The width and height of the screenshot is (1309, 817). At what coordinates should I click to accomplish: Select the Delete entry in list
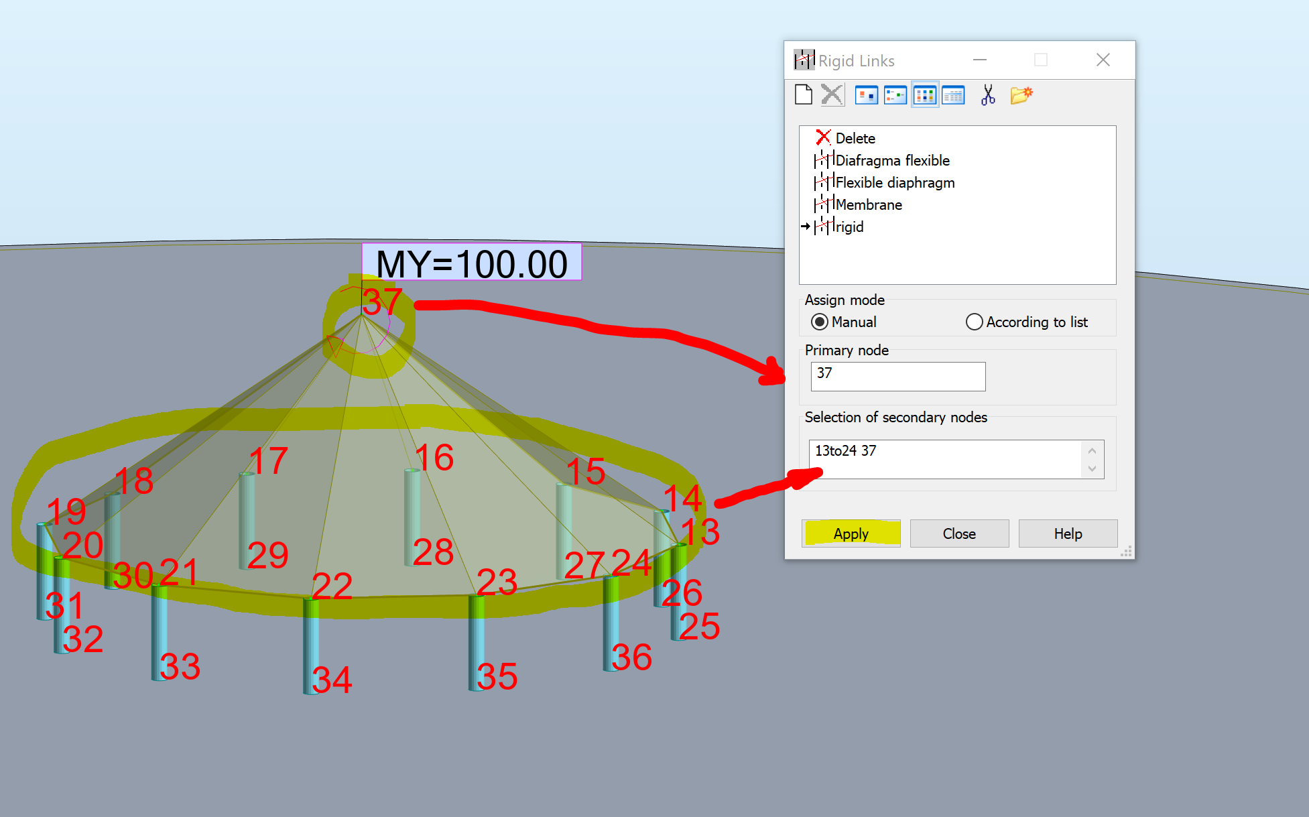(855, 138)
